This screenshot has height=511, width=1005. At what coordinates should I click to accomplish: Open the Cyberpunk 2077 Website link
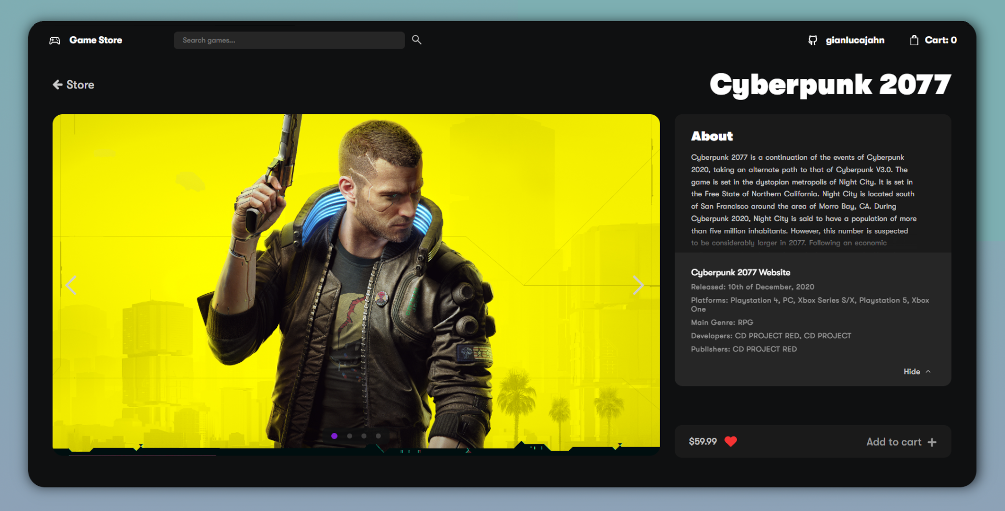pos(741,272)
